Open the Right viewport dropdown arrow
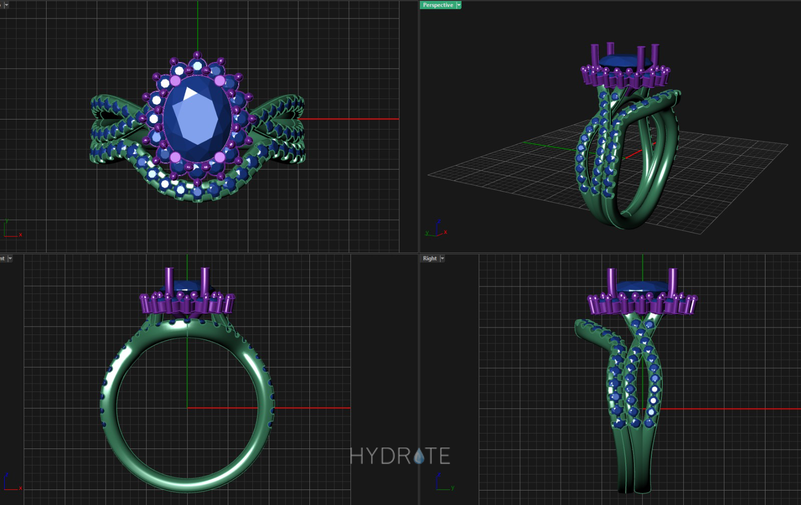Image resolution: width=801 pixels, height=505 pixels. (x=442, y=258)
